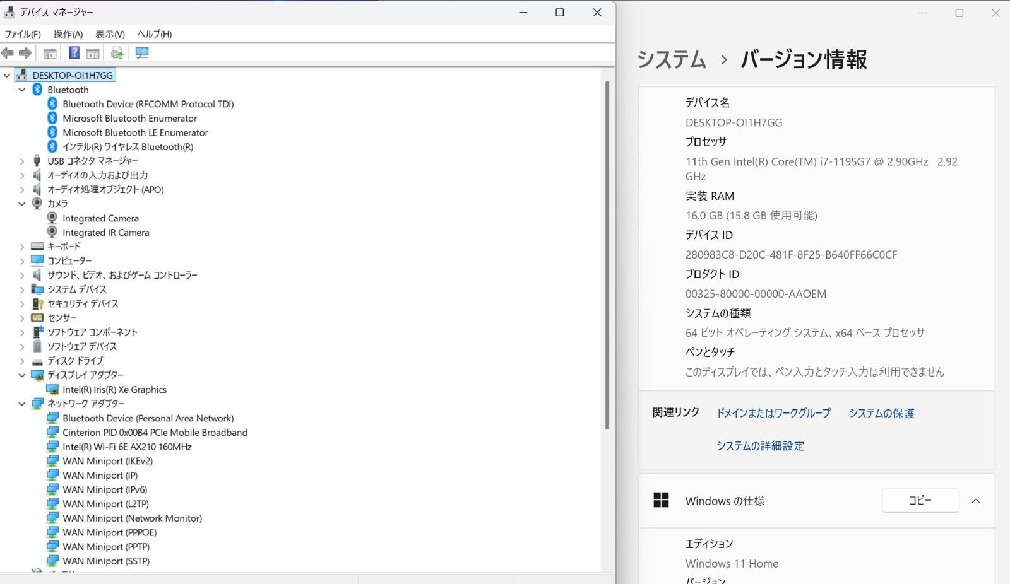Open ドメインまたはワークグループ link
Screen dimensions: 1010x584
tap(773, 413)
